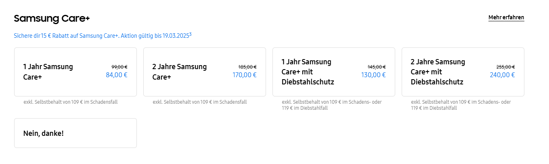Click the 240,00 € discounted price

coord(503,75)
